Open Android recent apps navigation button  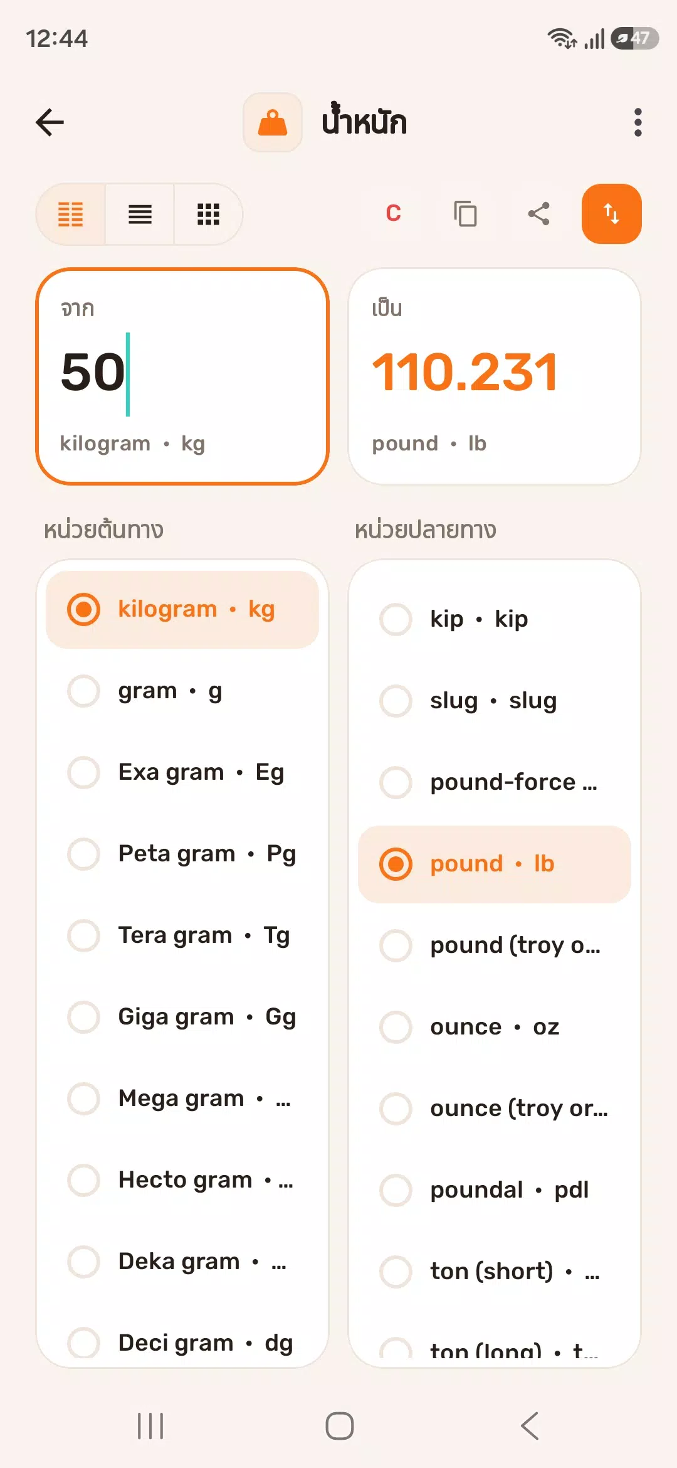point(150,1426)
